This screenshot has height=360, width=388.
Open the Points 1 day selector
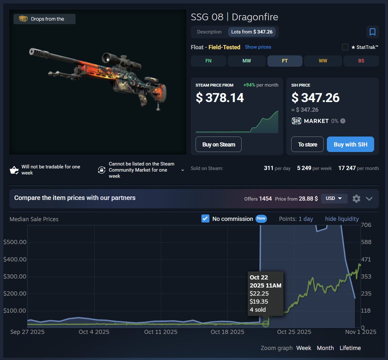pos(306,219)
